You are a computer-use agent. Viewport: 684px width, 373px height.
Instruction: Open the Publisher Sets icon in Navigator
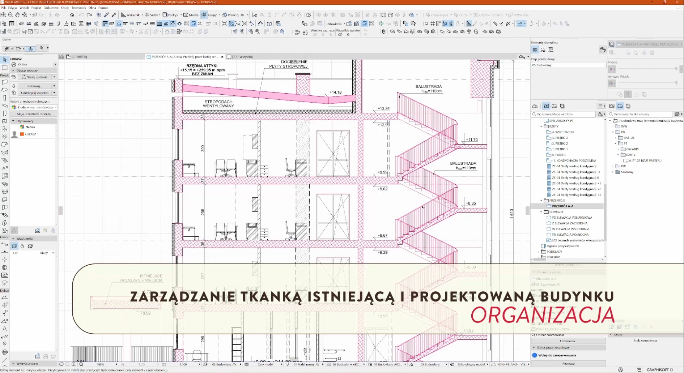562,106
